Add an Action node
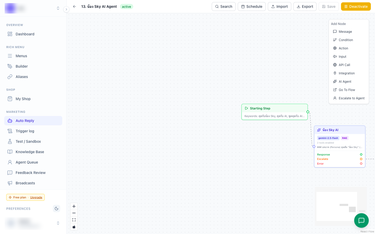This screenshot has width=375, height=234. (x=349, y=48)
